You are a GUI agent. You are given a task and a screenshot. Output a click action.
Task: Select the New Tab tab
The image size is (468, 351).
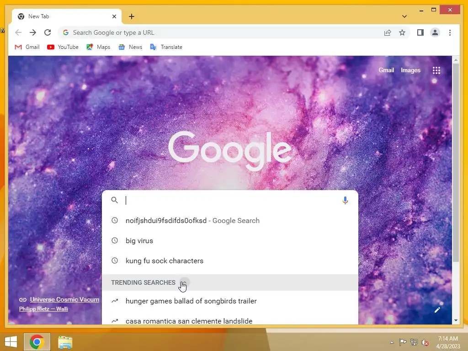point(67,16)
